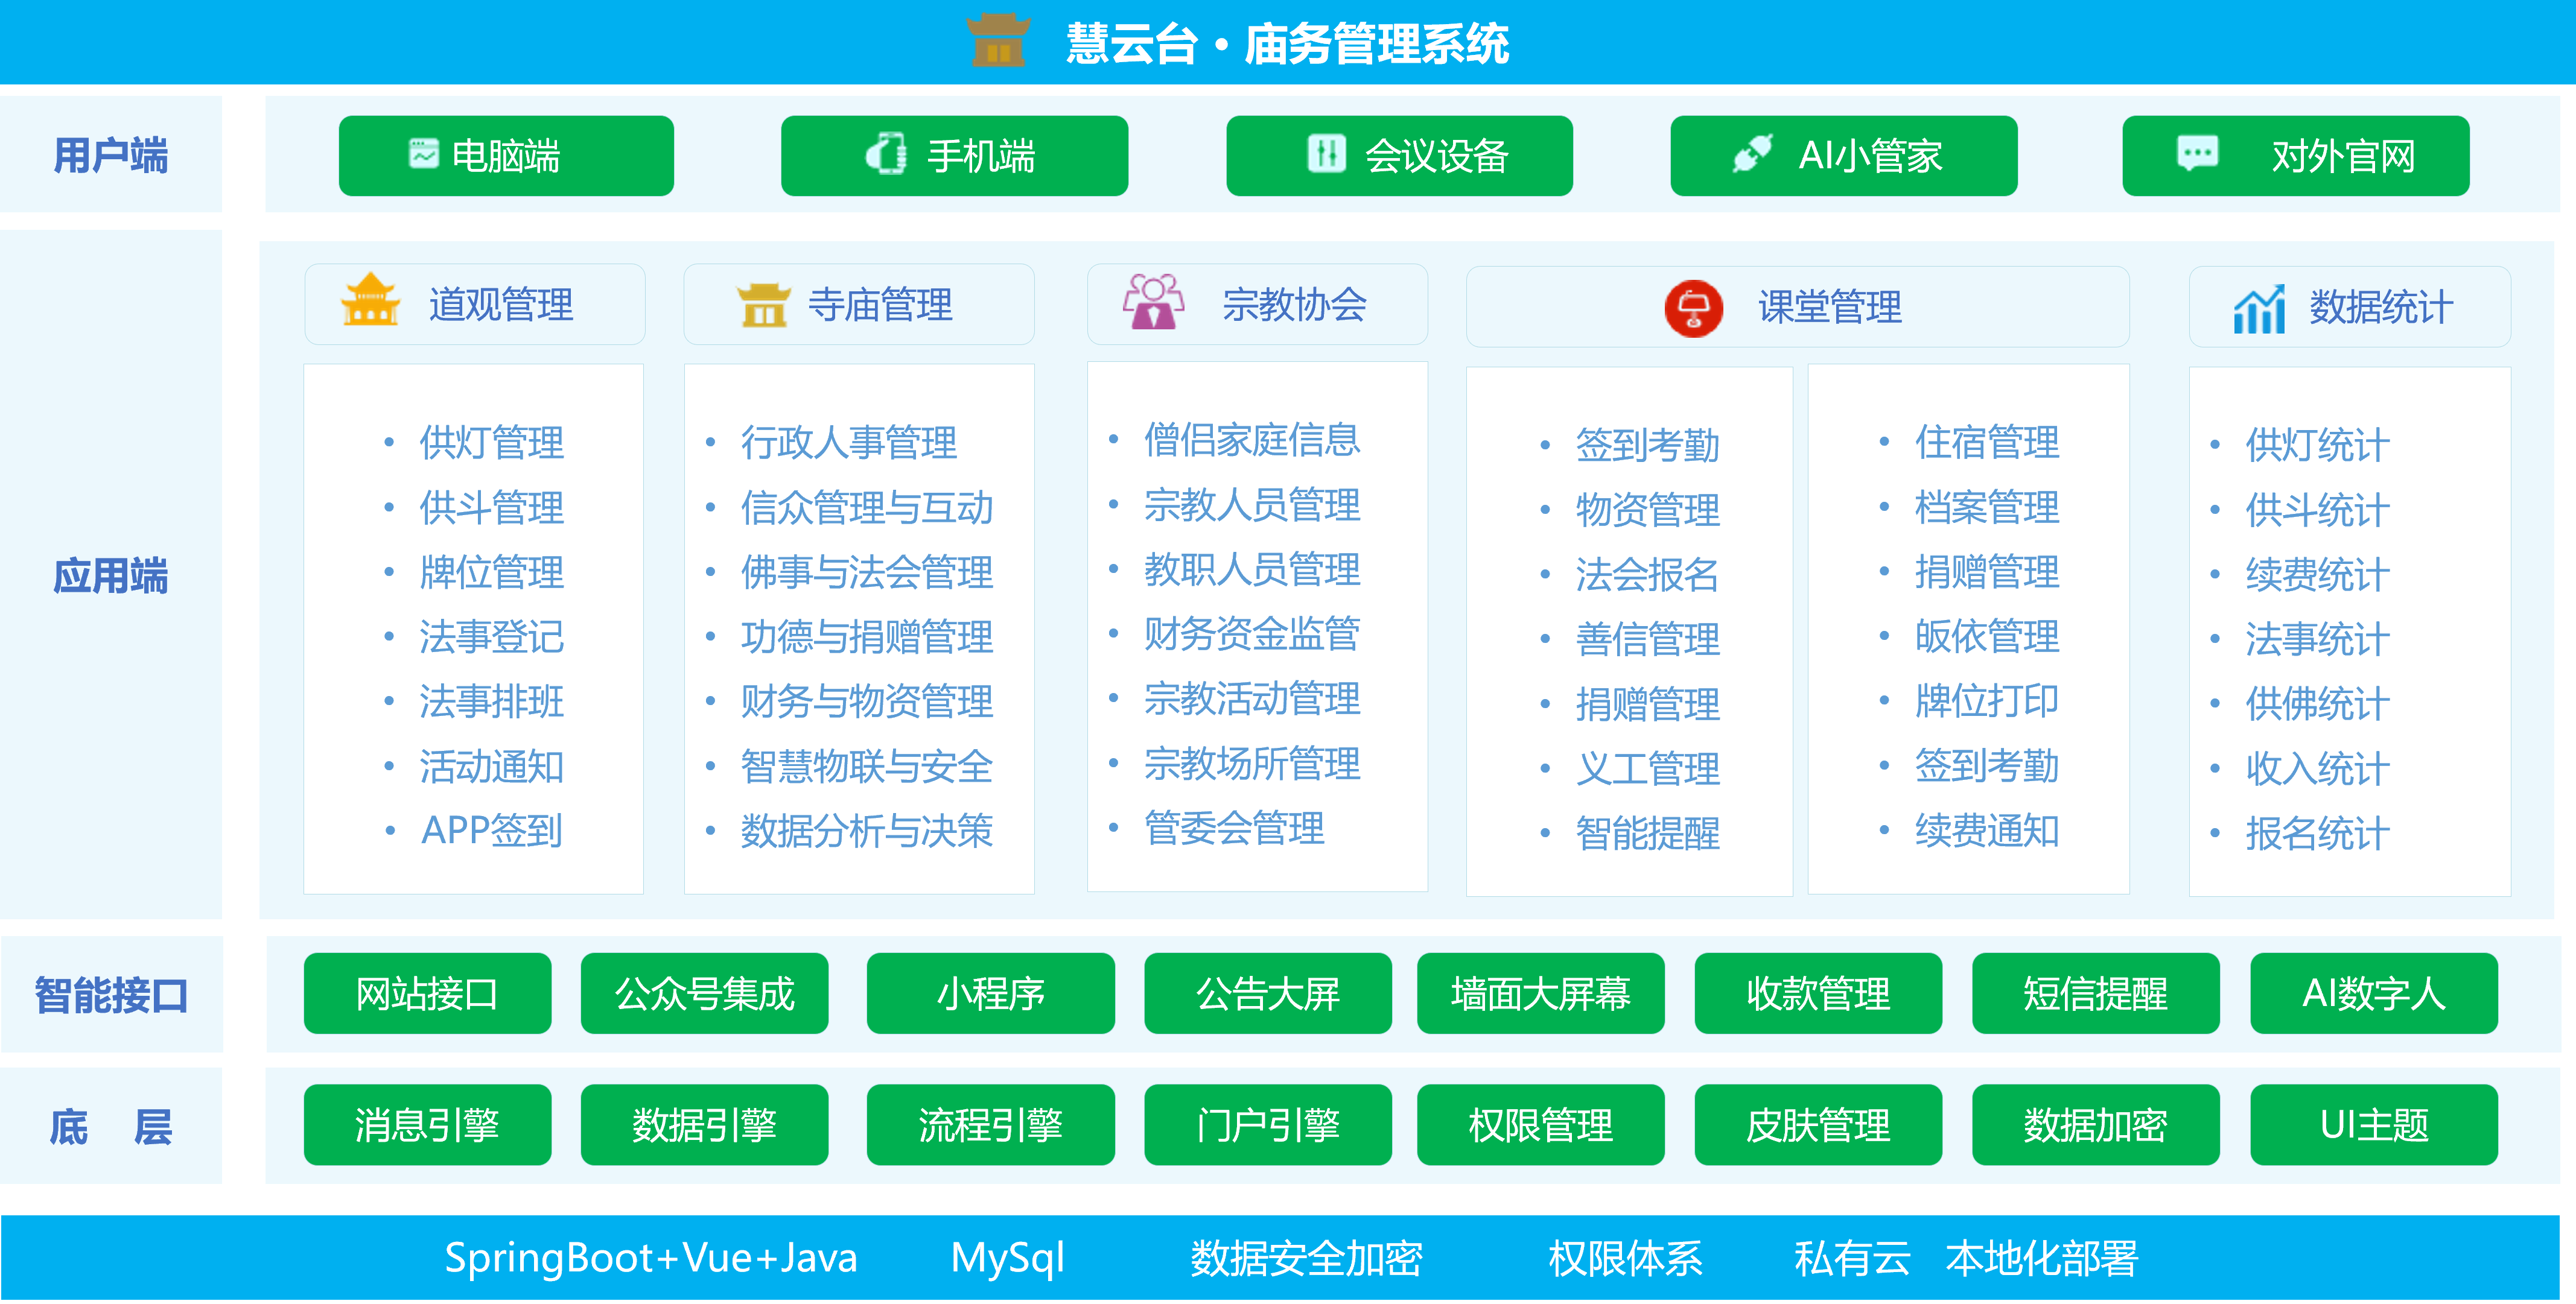Select the 数据统计 module header

coord(2349,307)
